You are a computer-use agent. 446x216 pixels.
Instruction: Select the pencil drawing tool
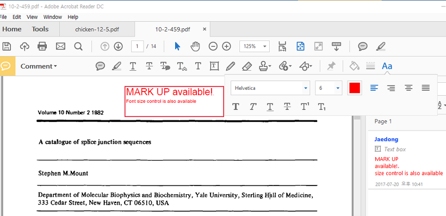(x=231, y=66)
